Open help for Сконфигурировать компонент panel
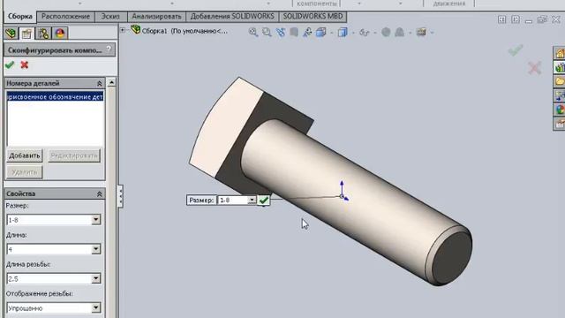 tap(109, 49)
